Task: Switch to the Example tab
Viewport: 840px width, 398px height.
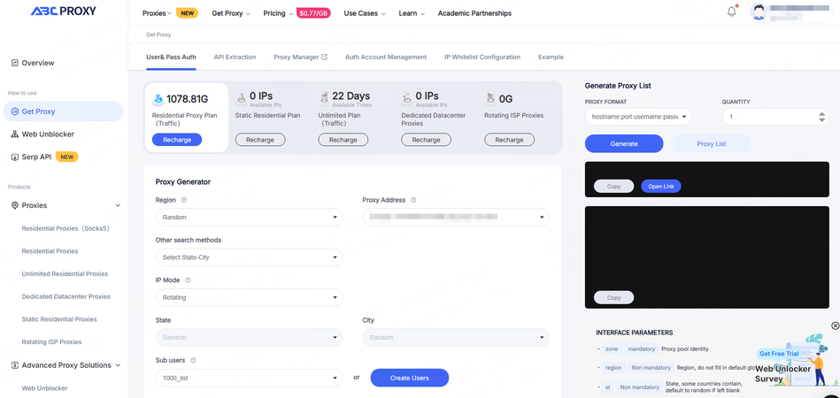Action: (551, 57)
